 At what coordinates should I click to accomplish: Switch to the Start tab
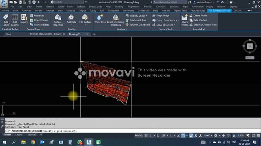pos(8,34)
